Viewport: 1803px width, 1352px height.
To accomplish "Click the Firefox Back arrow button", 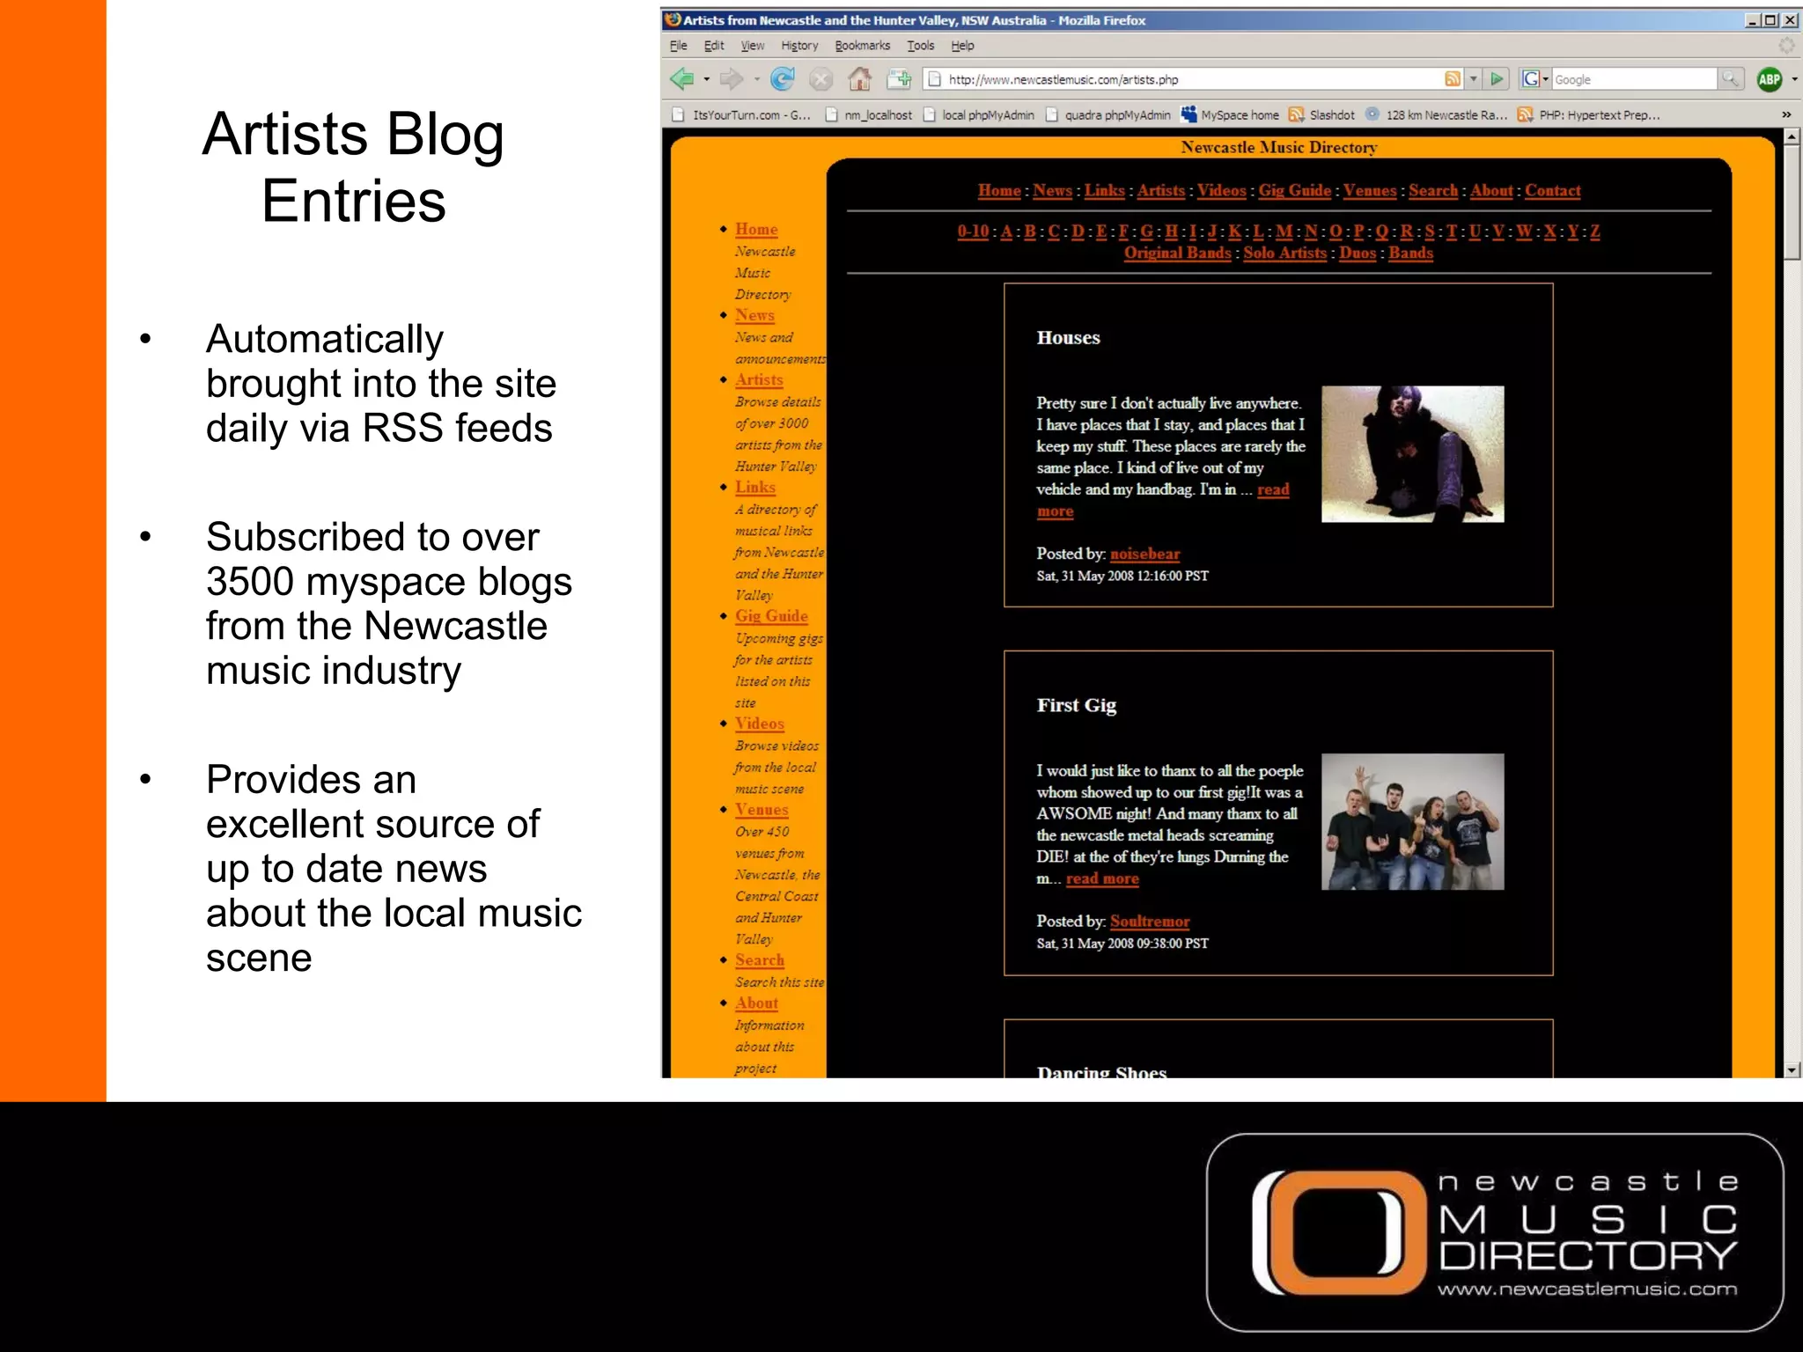I will click(x=682, y=79).
